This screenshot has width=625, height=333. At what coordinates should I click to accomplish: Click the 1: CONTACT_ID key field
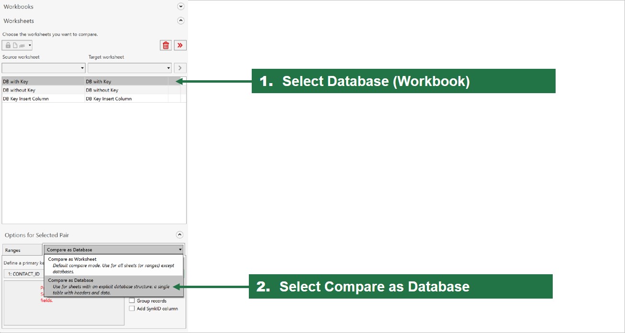tap(24, 274)
